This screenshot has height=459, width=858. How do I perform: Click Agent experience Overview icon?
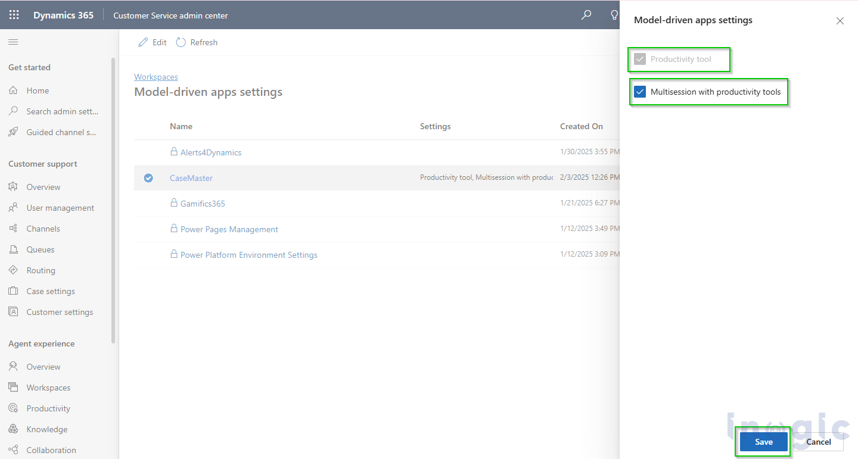point(13,367)
